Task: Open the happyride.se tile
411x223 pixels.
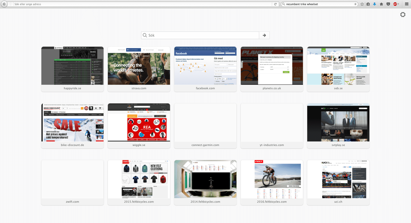Action: coord(72,69)
